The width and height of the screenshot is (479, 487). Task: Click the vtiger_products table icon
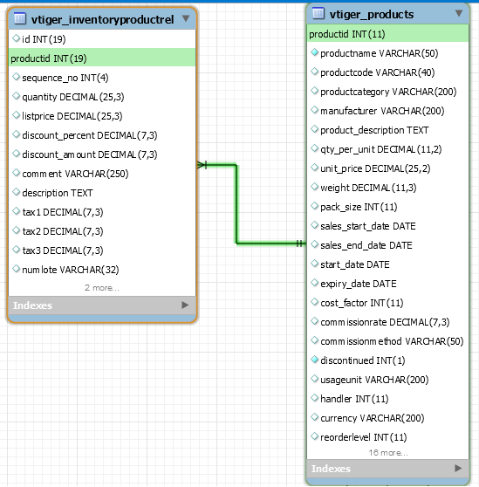(x=318, y=13)
